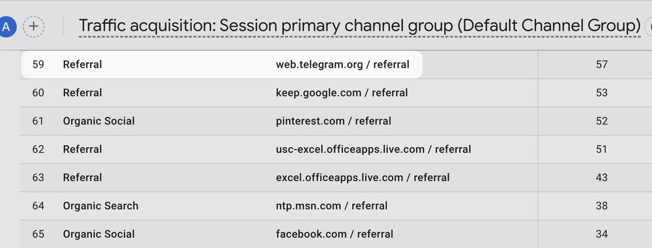Viewport: 652px width, 248px height.
Task: Click row number 60 in the table
Action: (x=38, y=92)
